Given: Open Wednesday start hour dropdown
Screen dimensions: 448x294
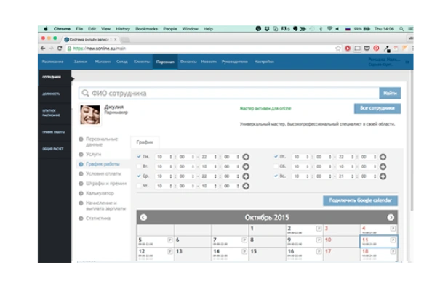Looking at the screenshot, I should click(164, 176).
